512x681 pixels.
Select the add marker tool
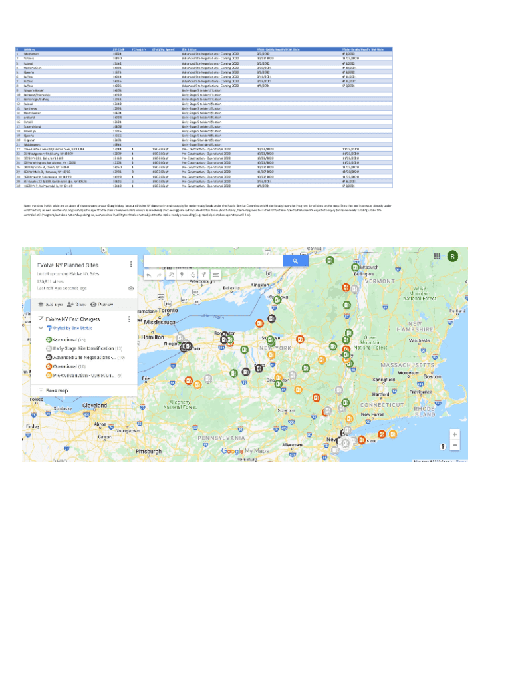tap(182, 273)
